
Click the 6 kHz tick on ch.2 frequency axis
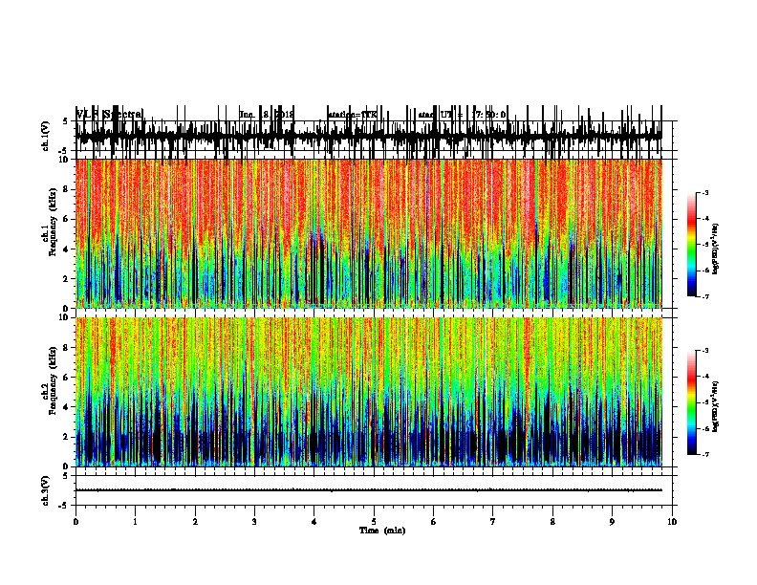67,378
